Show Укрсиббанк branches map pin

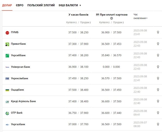click(x=158, y=55)
